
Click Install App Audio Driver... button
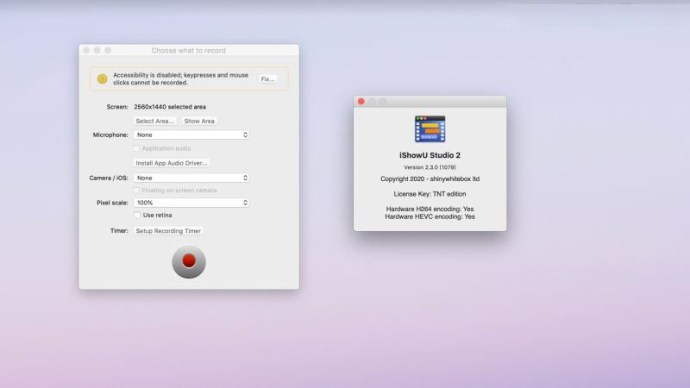[171, 163]
